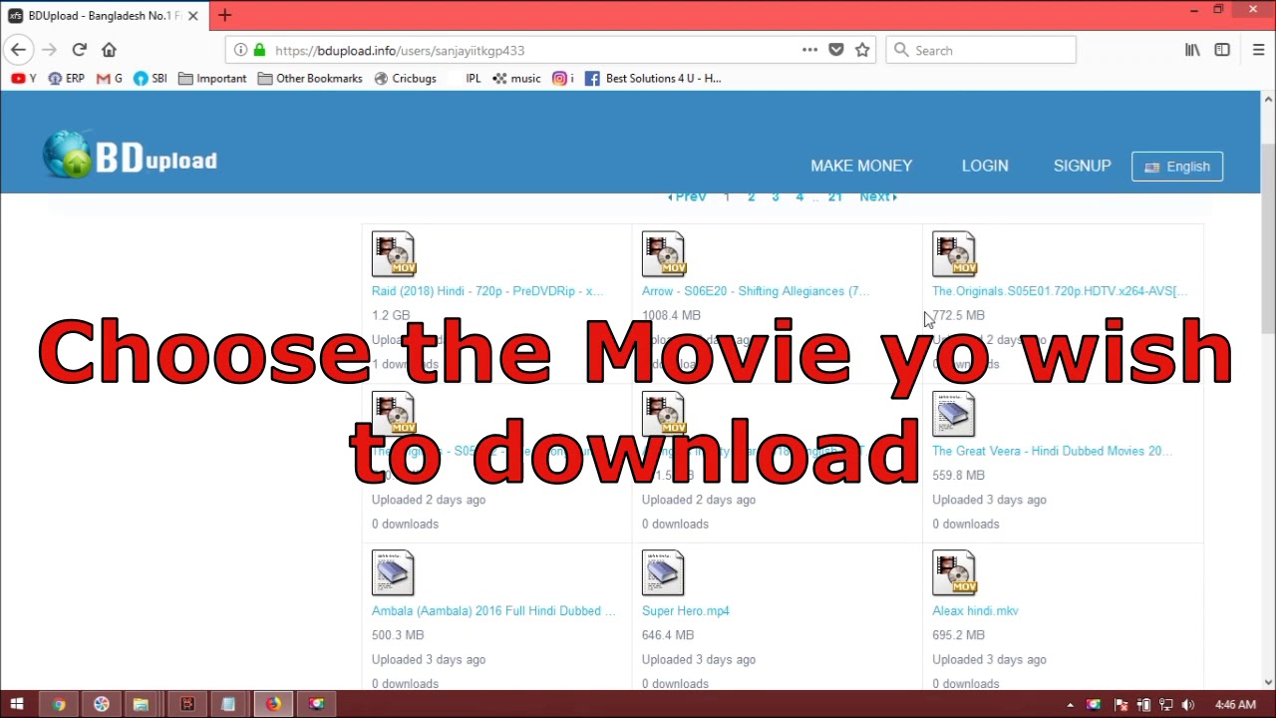Click the green secure padlock icon

[259, 50]
